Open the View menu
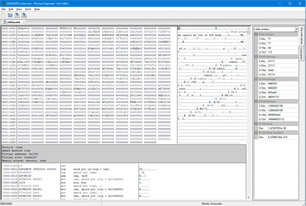The image size is (306, 206). tap(20, 9)
